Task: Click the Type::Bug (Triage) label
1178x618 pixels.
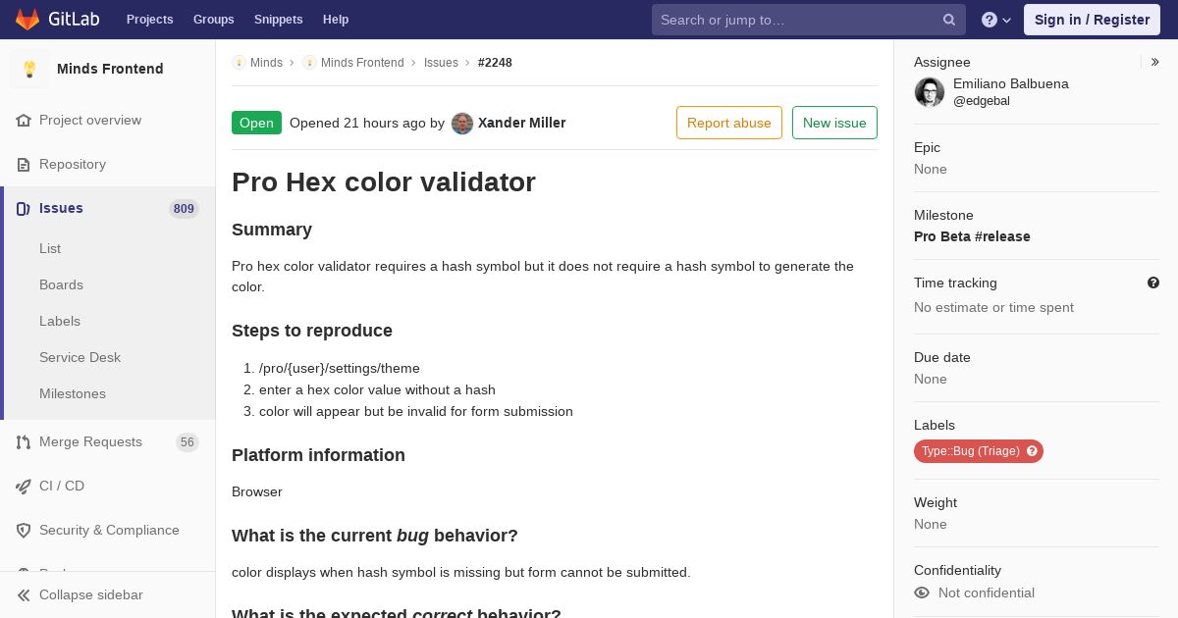Action: pos(970,451)
